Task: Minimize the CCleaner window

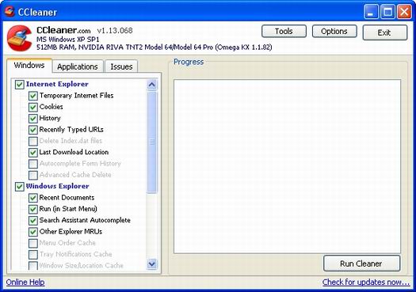Action: coord(371,12)
